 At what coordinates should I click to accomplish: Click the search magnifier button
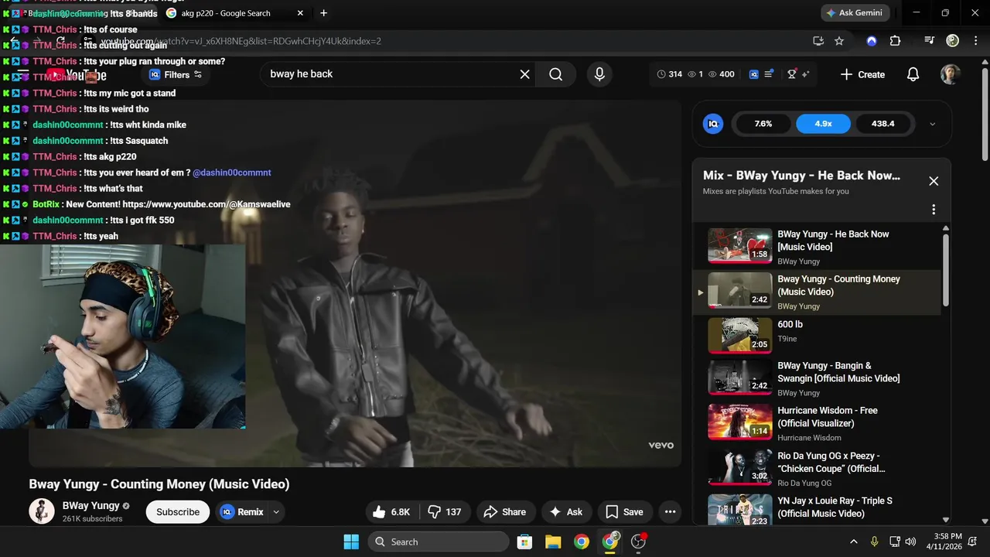click(556, 74)
